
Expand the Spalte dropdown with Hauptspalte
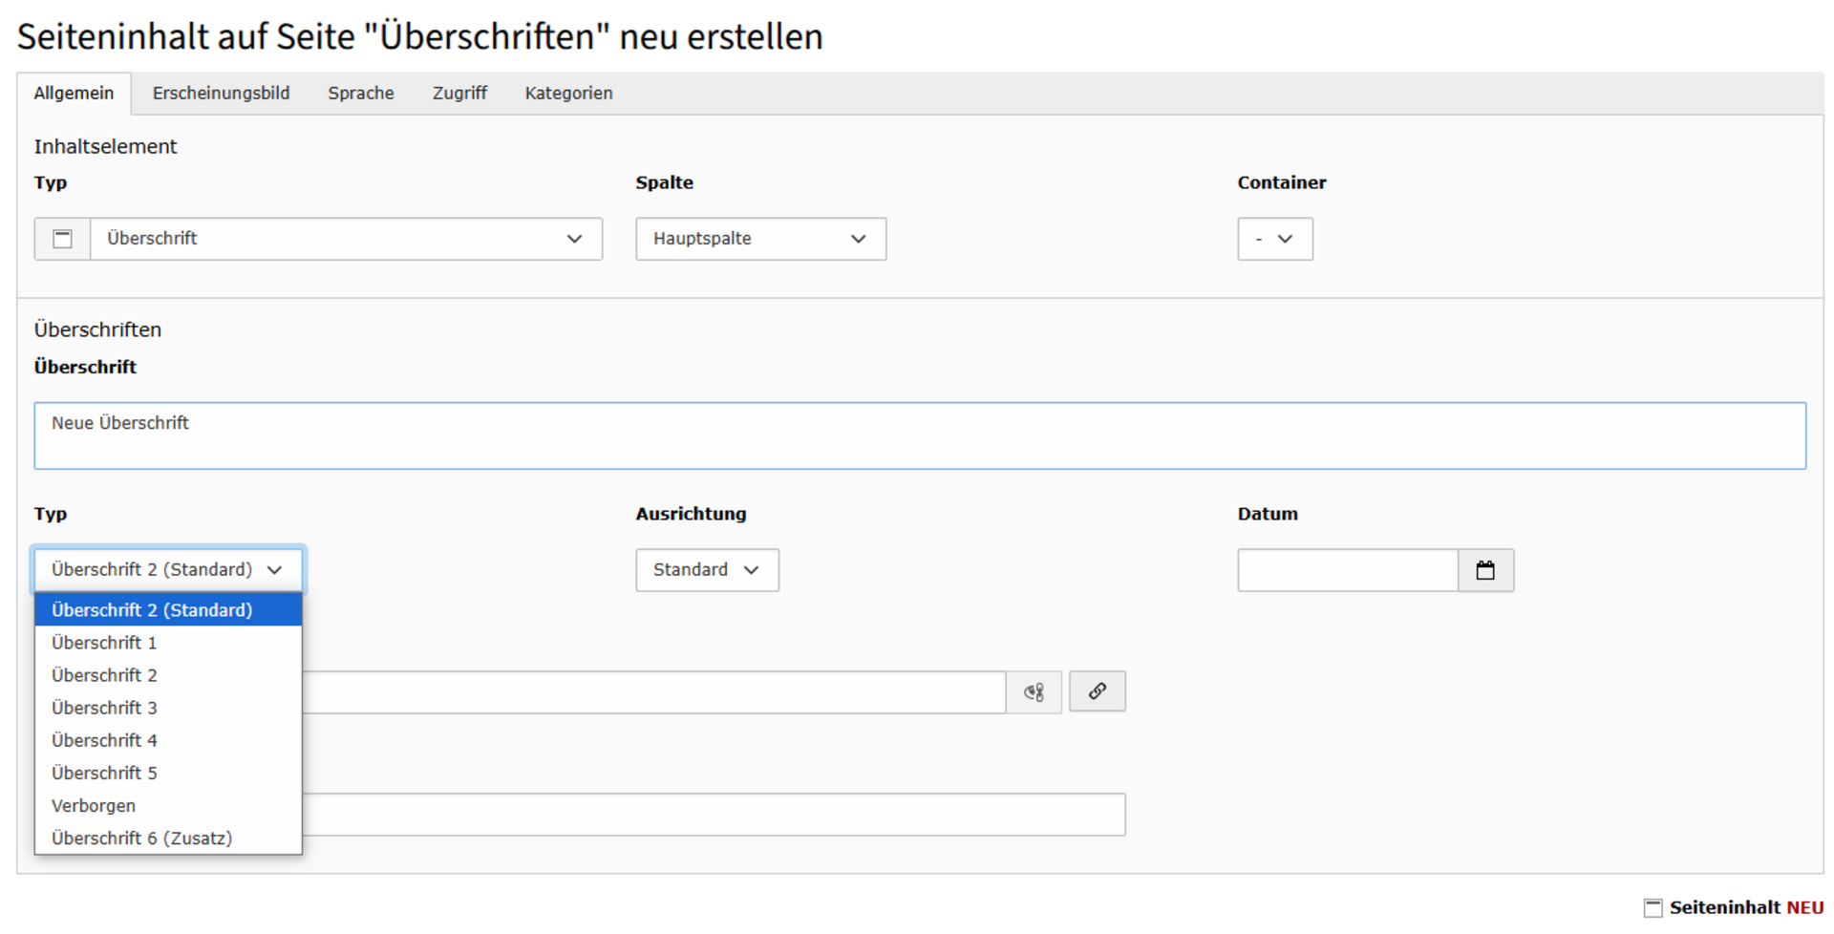760,239
